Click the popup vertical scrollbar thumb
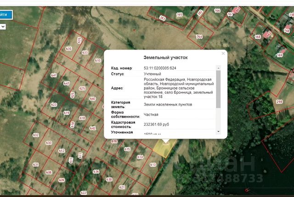 [218, 89]
